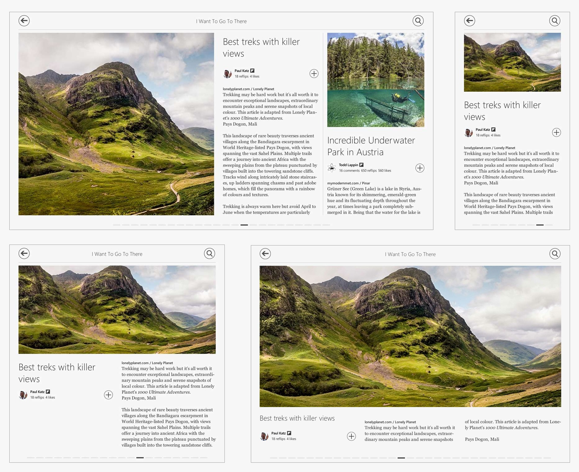This screenshot has height=472, width=579.
Task: Click the "650 reflips" count
Action: 369,171
